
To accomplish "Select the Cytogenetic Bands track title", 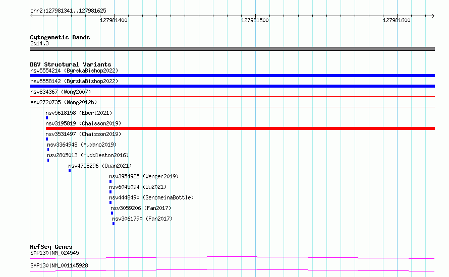I will tap(60, 37).
